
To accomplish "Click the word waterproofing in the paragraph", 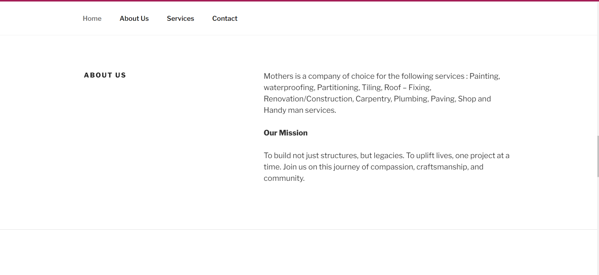I will click(289, 88).
